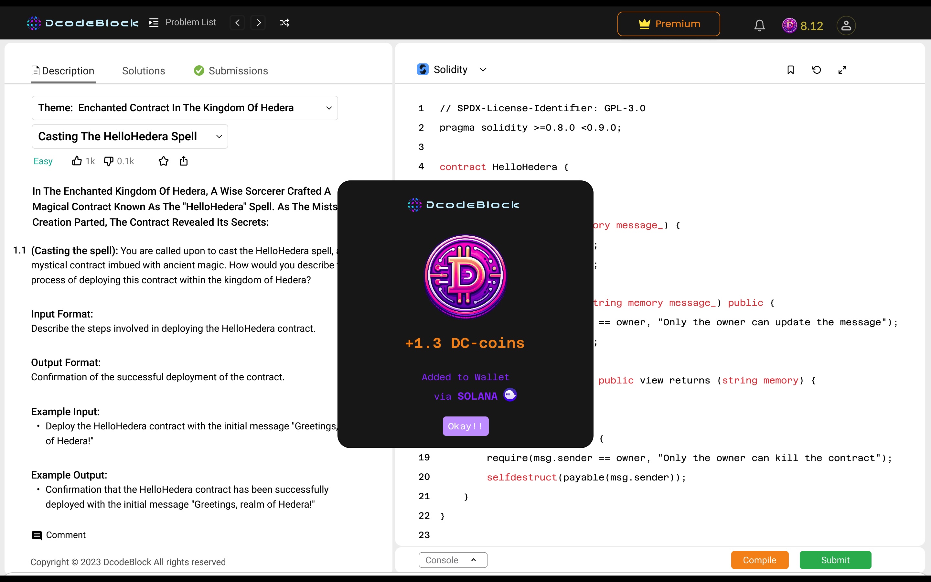Open the user profile avatar icon
This screenshot has width=931, height=582.
(846, 26)
